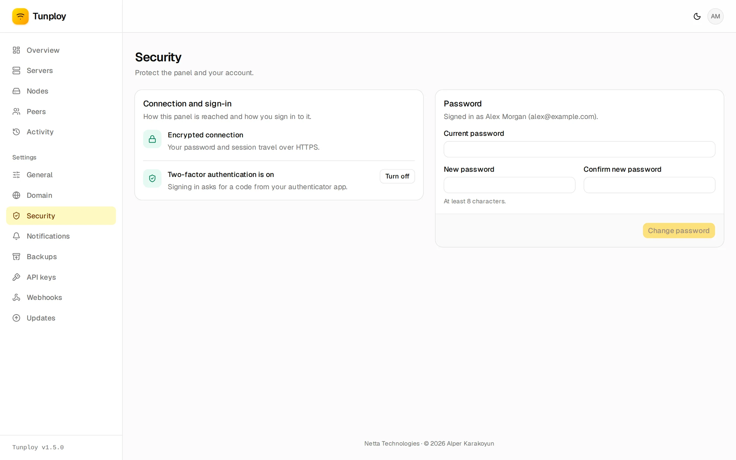Select API keys in sidebar
The image size is (736, 460).
[x=61, y=277]
